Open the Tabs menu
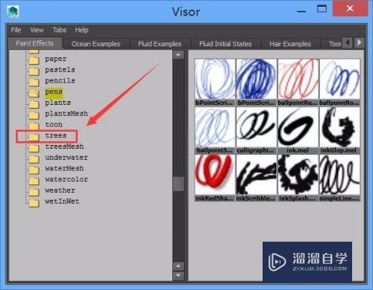Image resolution: width=373 pixels, height=290 pixels. point(60,30)
